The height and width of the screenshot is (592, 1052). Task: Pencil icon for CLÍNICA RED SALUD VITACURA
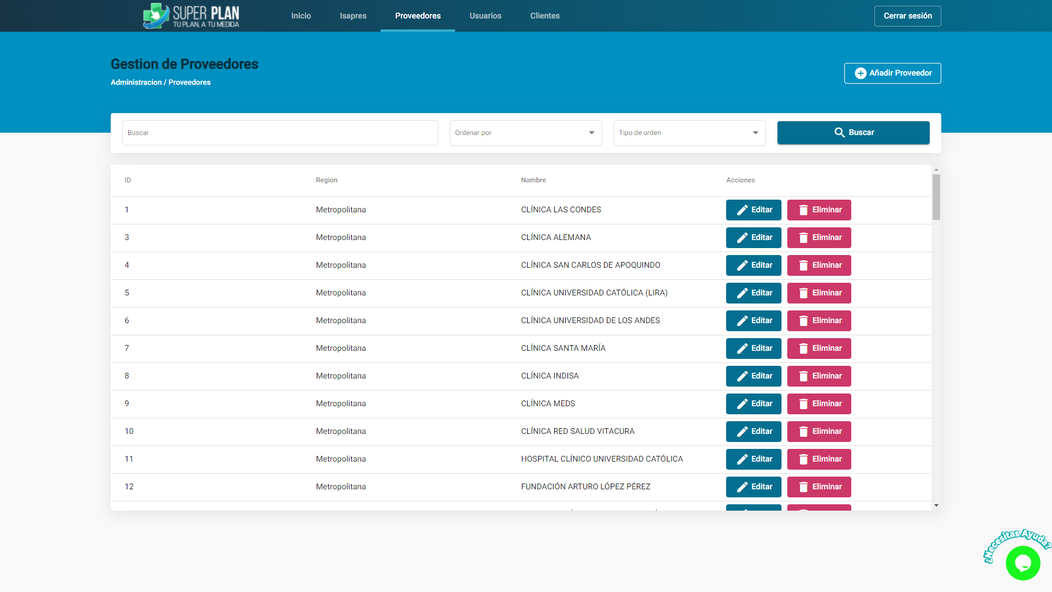pyautogui.click(x=742, y=432)
